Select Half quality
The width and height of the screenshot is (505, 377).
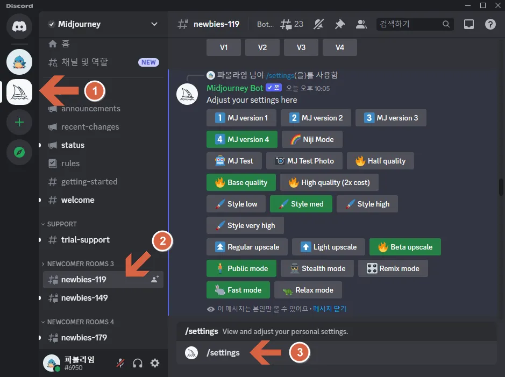pos(380,161)
